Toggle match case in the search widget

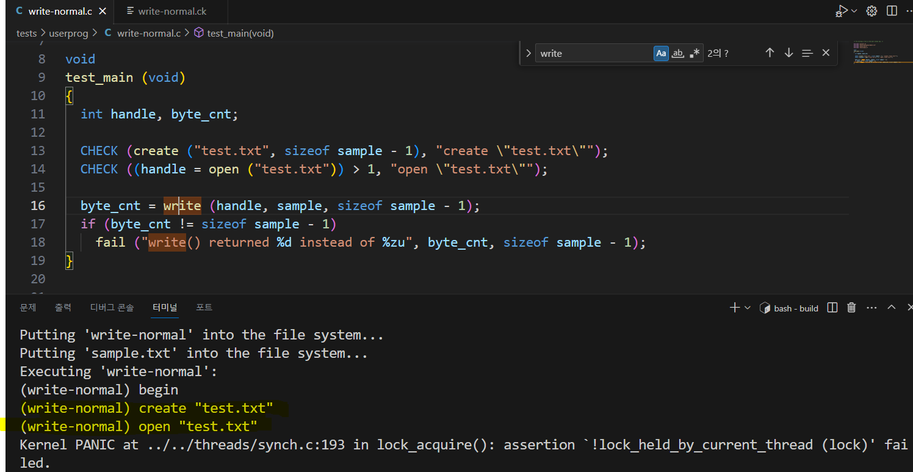pos(661,53)
